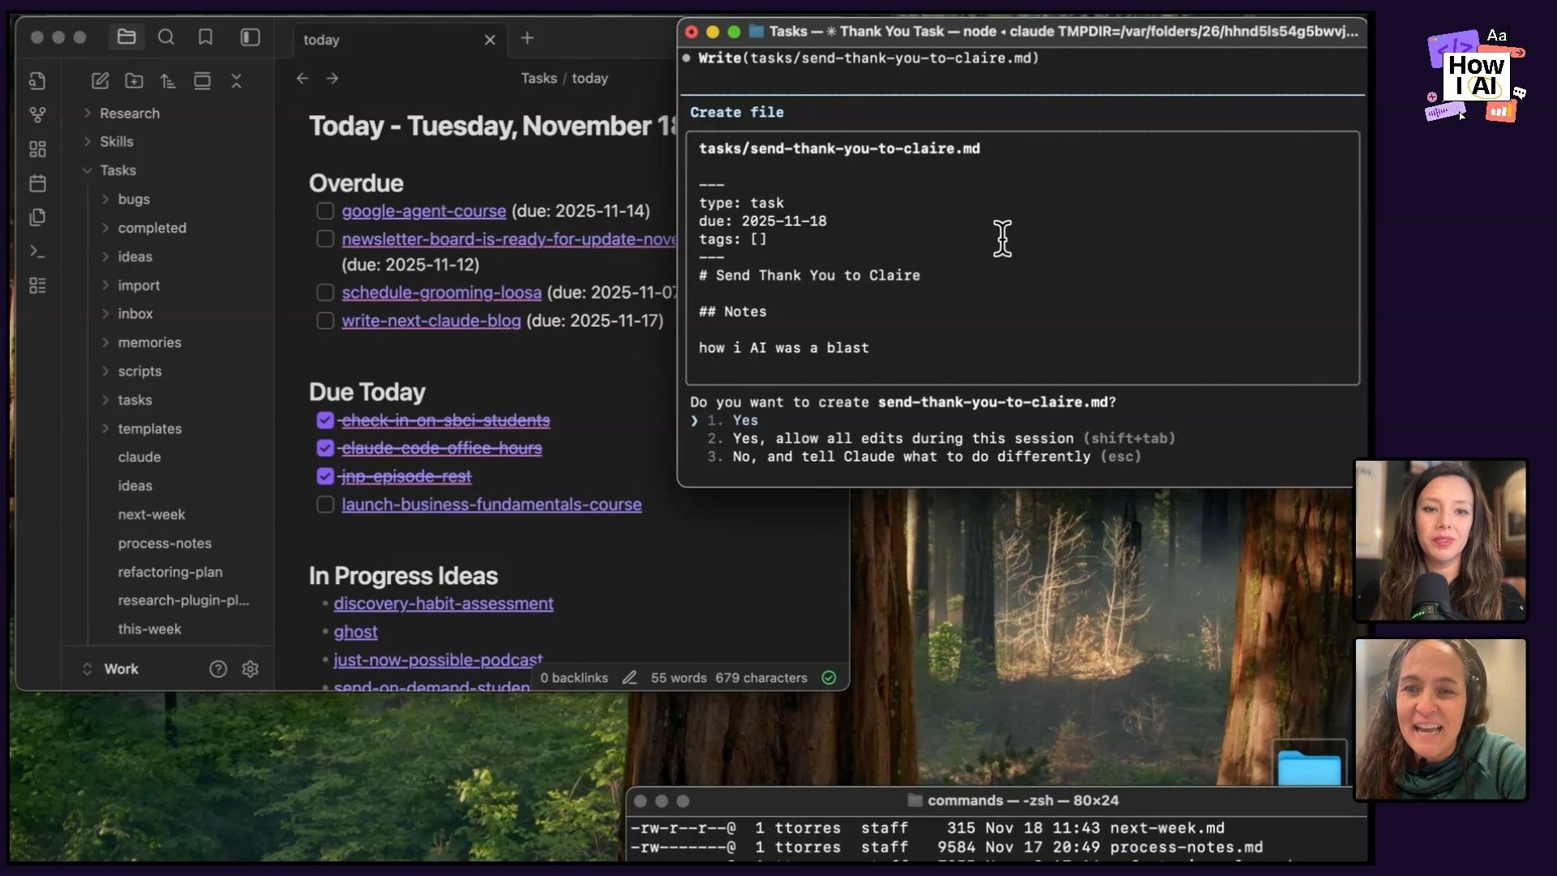This screenshot has width=1557, height=876.
Task: Close the today tab
Action: (490, 40)
